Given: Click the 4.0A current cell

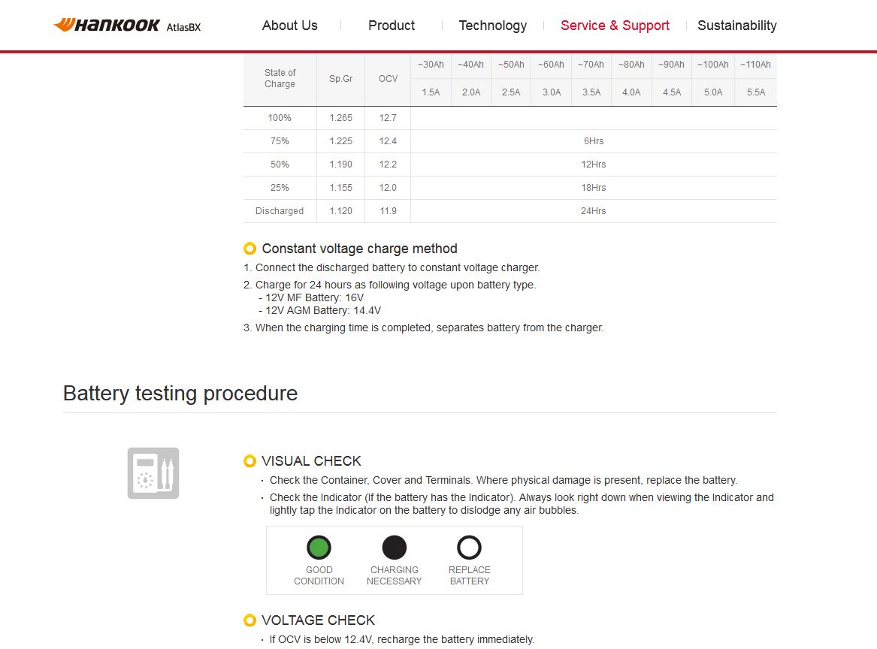Looking at the screenshot, I should [x=631, y=92].
